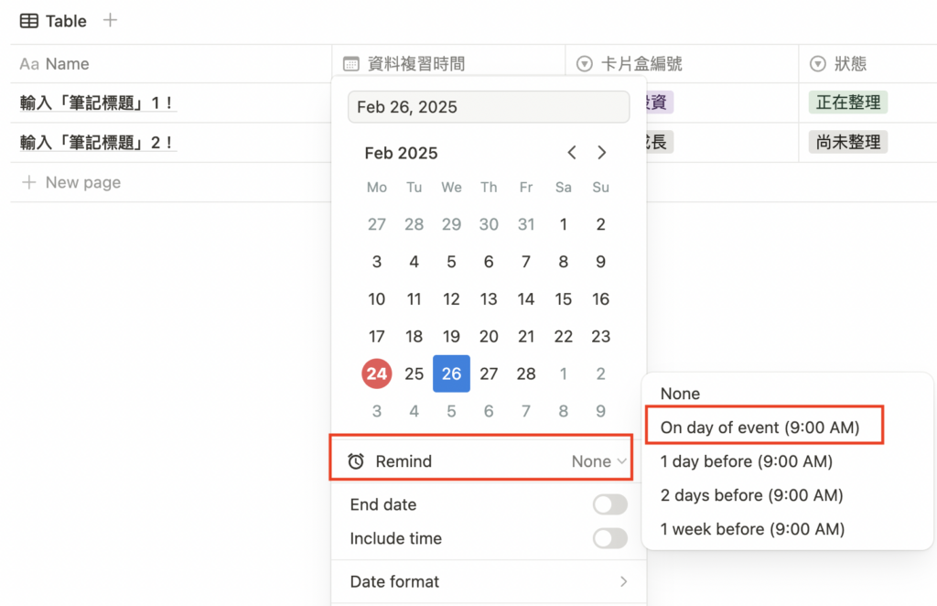Viewport: 937px width, 606px height.
Task: Enable the Include time switch
Action: [609, 538]
